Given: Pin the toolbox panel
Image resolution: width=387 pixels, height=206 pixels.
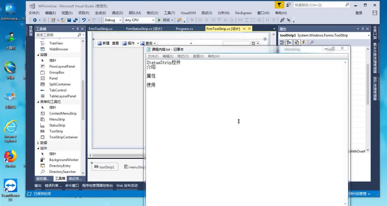Looking at the screenshot, I should (x=78, y=29).
